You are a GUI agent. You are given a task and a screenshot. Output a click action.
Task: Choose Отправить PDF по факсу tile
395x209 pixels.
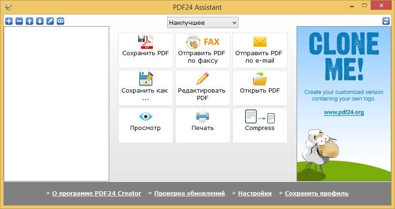click(x=203, y=50)
